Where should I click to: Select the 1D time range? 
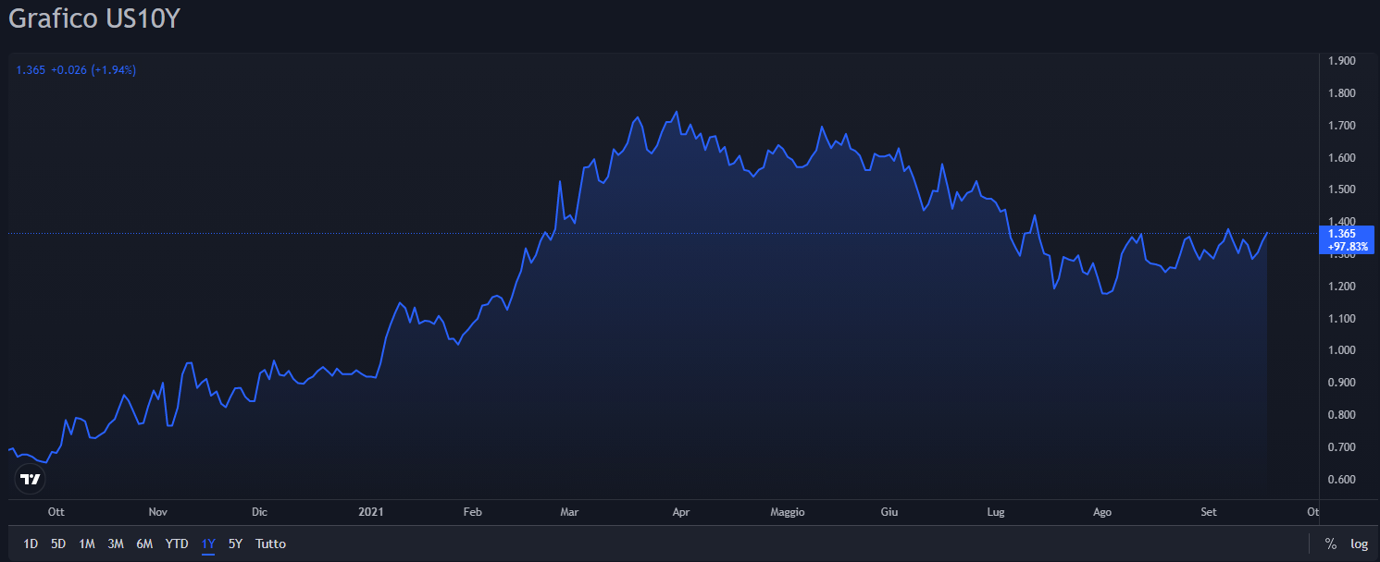pos(31,544)
